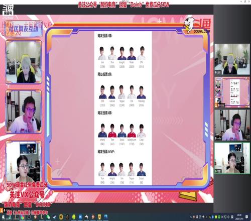Image resolution: width=251 pixels, height=221 pixels.
Task: Open the notification center icon
Action: 246,217
